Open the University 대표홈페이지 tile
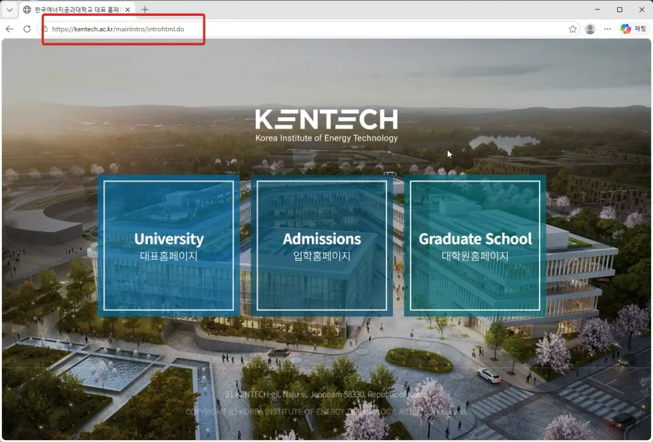The height and width of the screenshot is (442, 653). [168, 246]
